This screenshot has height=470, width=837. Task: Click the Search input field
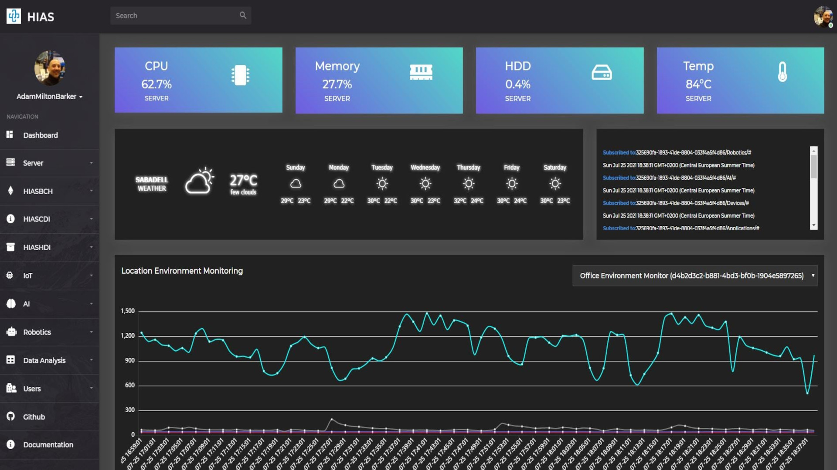point(180,16)
